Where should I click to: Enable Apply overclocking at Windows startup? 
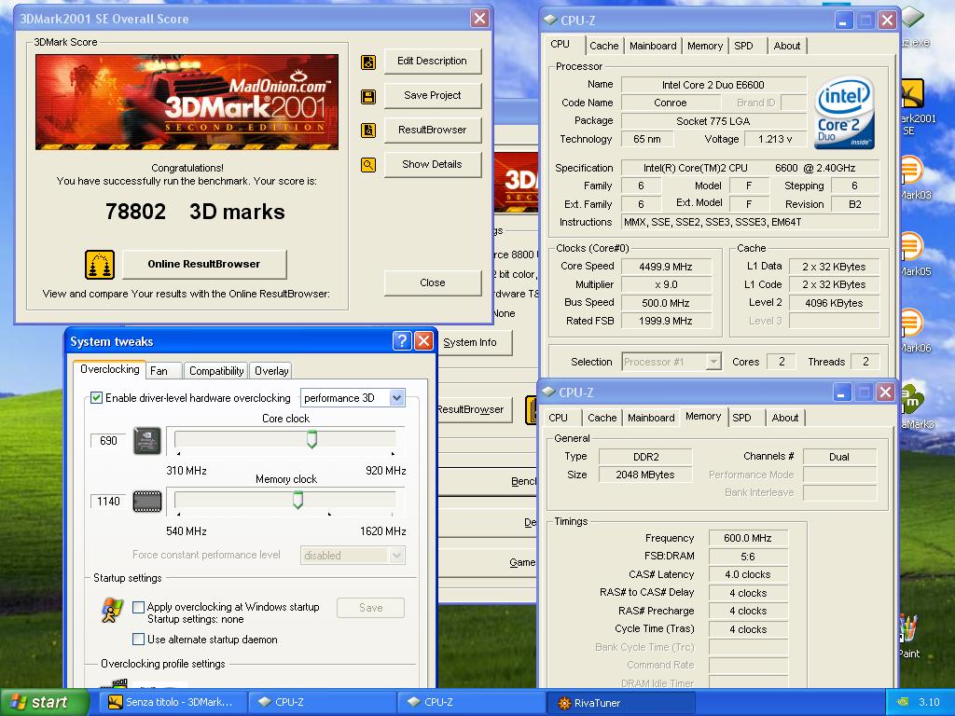[x=138, y=607]
